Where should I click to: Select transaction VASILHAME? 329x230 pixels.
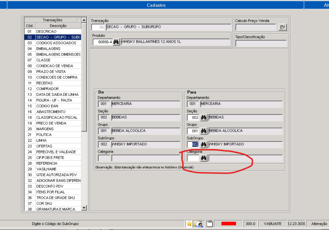pos(53,169)
